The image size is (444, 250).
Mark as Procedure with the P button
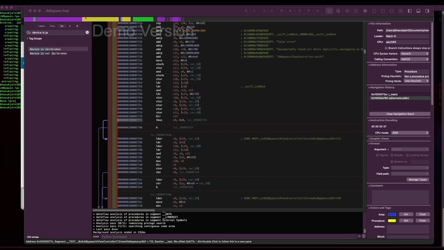coord(308,11)
